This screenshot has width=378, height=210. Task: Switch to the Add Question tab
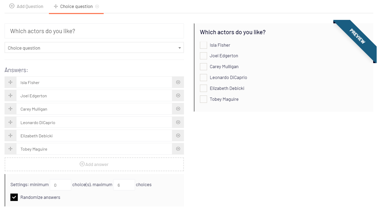click(x=26, y=6)
